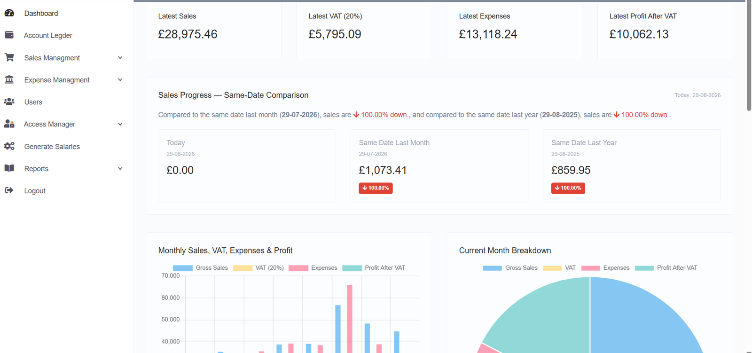Click the 'Today: 29-08-2026' date label
Screen dimensions: 752x353
(x=697, y=95)
